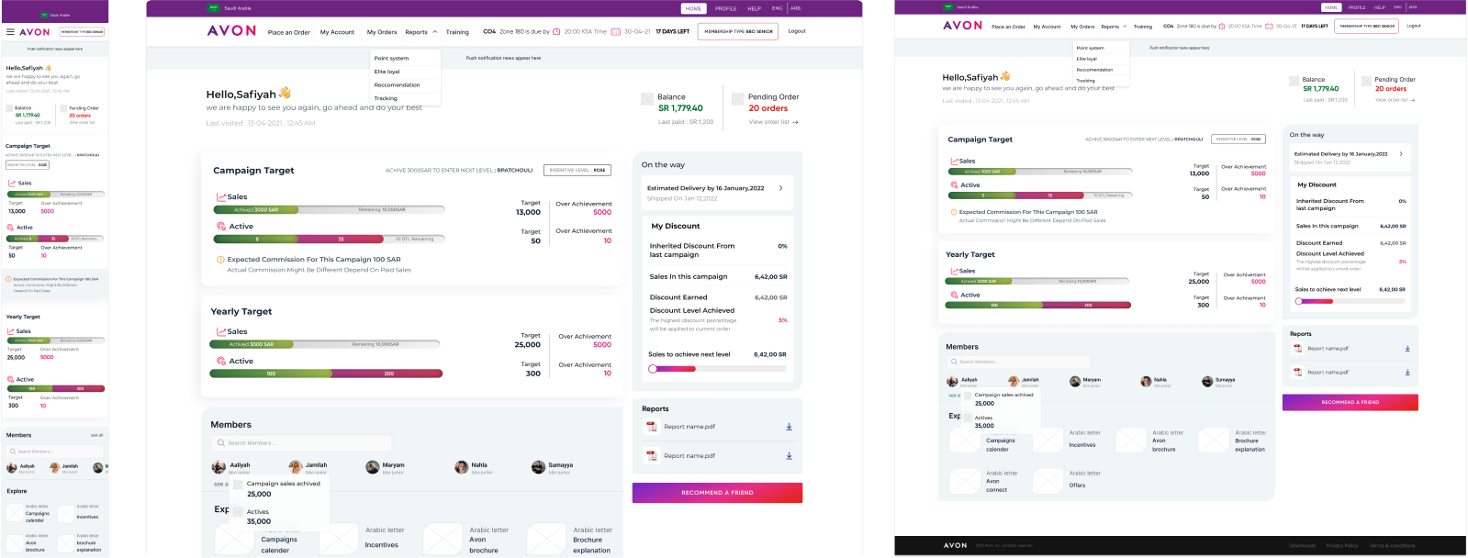The width and height of the screenshot is (1468, 558).
Task: Open the Incentives card in the center mockup Explore
Action: click(x=364, y=539)
